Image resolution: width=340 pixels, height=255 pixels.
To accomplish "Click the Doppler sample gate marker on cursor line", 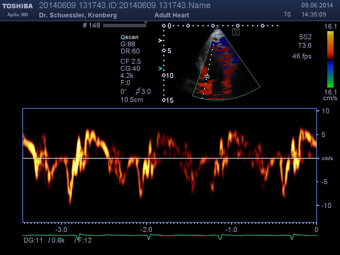I will 207,76.
